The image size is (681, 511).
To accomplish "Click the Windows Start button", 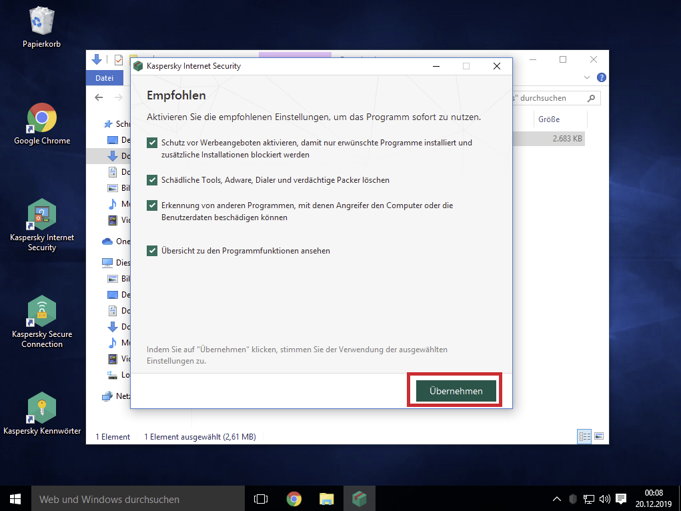I will (15, 499).
